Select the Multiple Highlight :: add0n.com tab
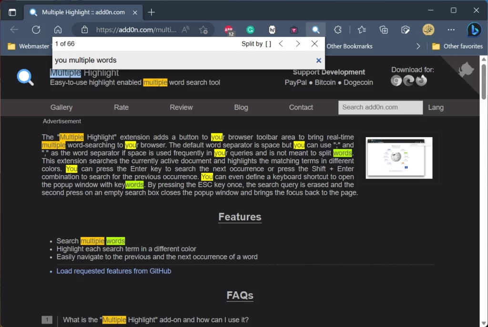 (x=83, y=12)
